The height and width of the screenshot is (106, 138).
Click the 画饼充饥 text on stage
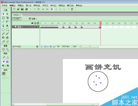(103, 67)
